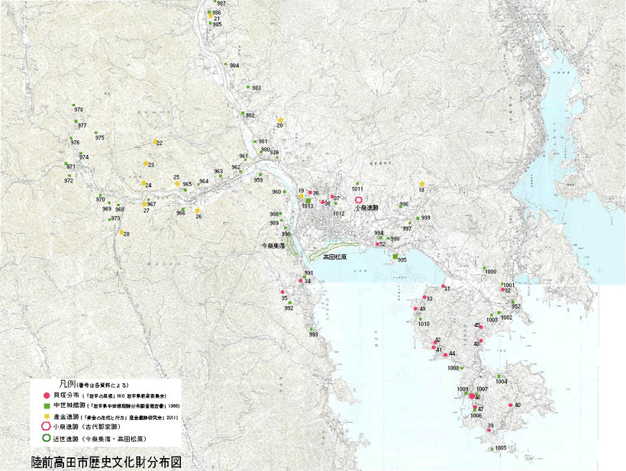Click the green circle legend icon for 近世遺跡
626x471 pixels.
click(x=47, y=438)
